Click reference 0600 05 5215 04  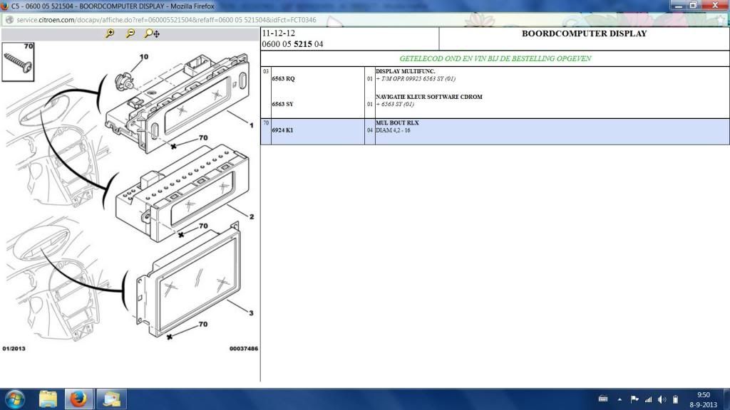click(292, 44)
